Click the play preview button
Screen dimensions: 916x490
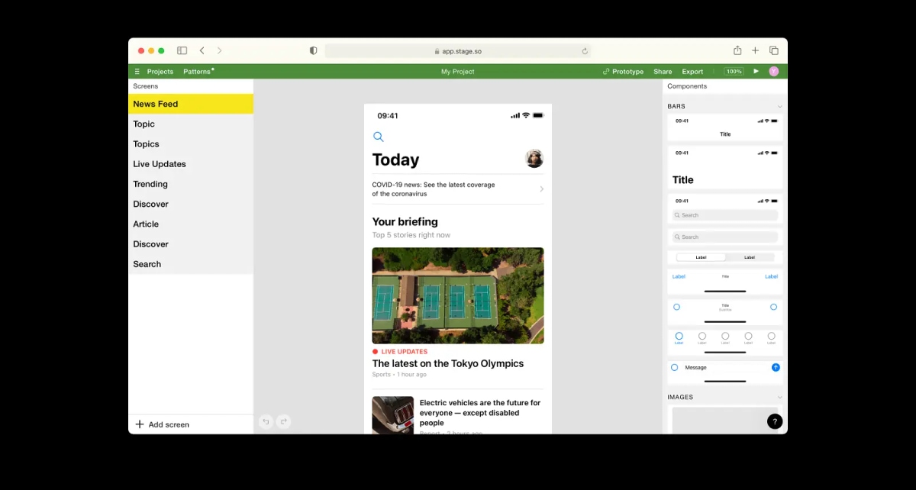(x=756, y=71)
